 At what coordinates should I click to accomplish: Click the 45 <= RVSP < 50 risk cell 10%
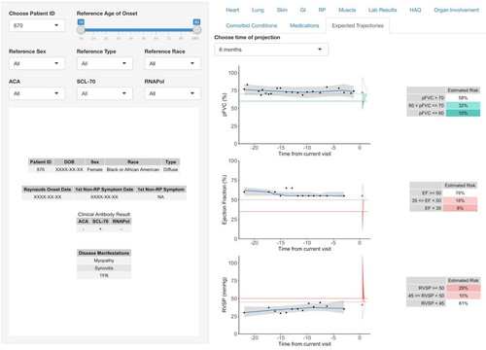464,296
